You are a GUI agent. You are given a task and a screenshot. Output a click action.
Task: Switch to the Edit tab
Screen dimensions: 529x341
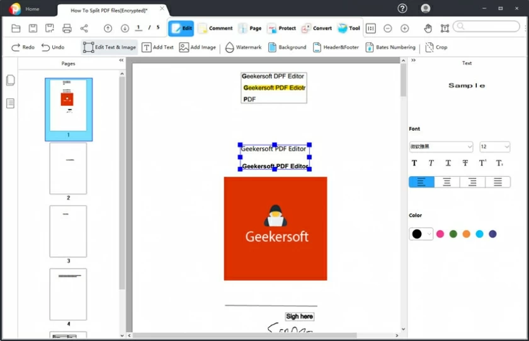click(x=181, y=28)
